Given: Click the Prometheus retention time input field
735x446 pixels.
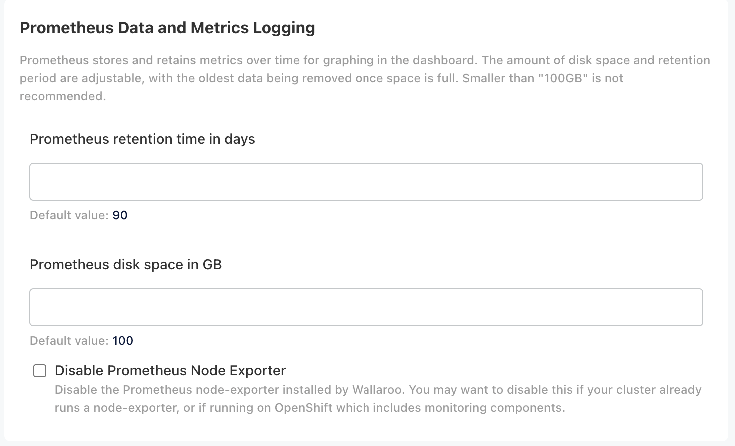Looking at the screenshot, I should [x=366, y=182].
